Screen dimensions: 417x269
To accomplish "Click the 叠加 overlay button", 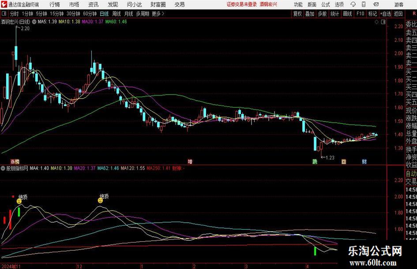I will point(310,14).
